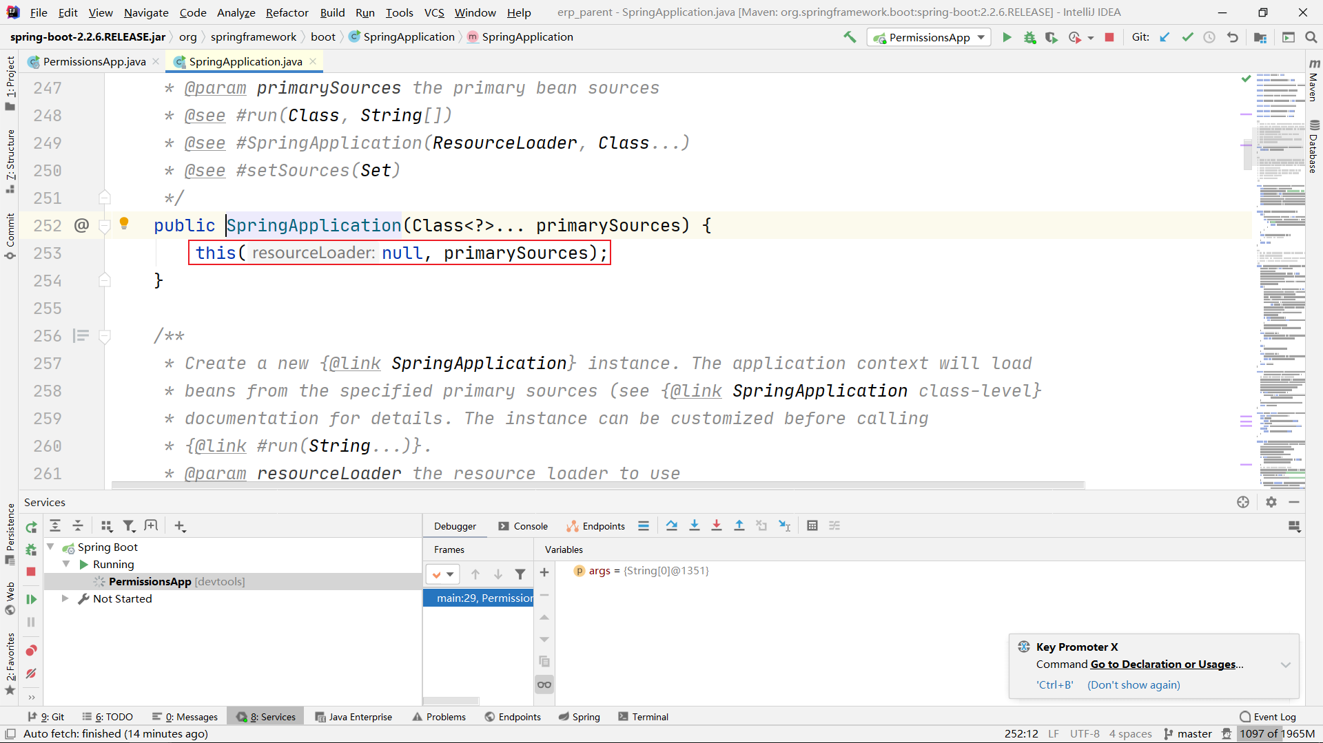Open the Refactor menu
Viewport: 1323px width, 743px height.
tap(287, 12)
